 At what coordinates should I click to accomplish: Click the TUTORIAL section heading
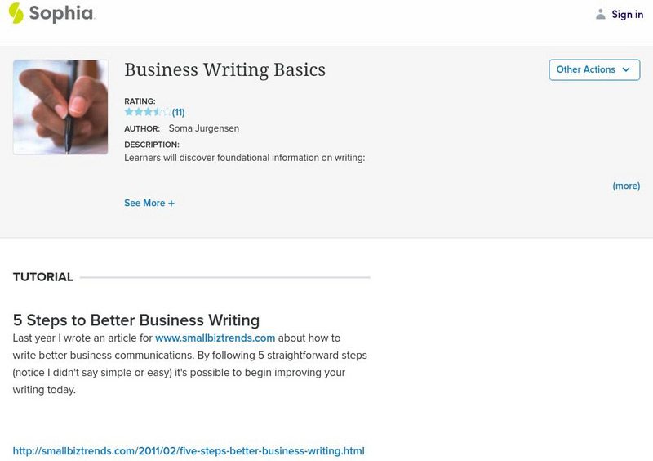pyautogui.click(x=43, y=277)
